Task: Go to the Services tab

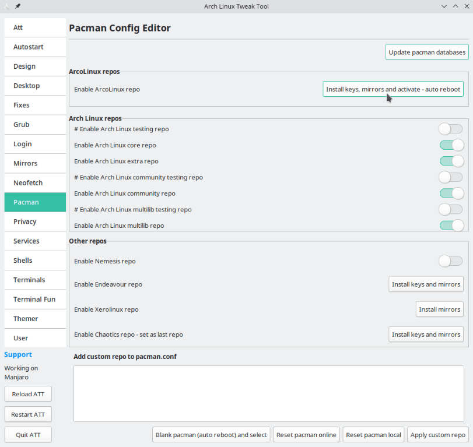Action: (35, 241)
